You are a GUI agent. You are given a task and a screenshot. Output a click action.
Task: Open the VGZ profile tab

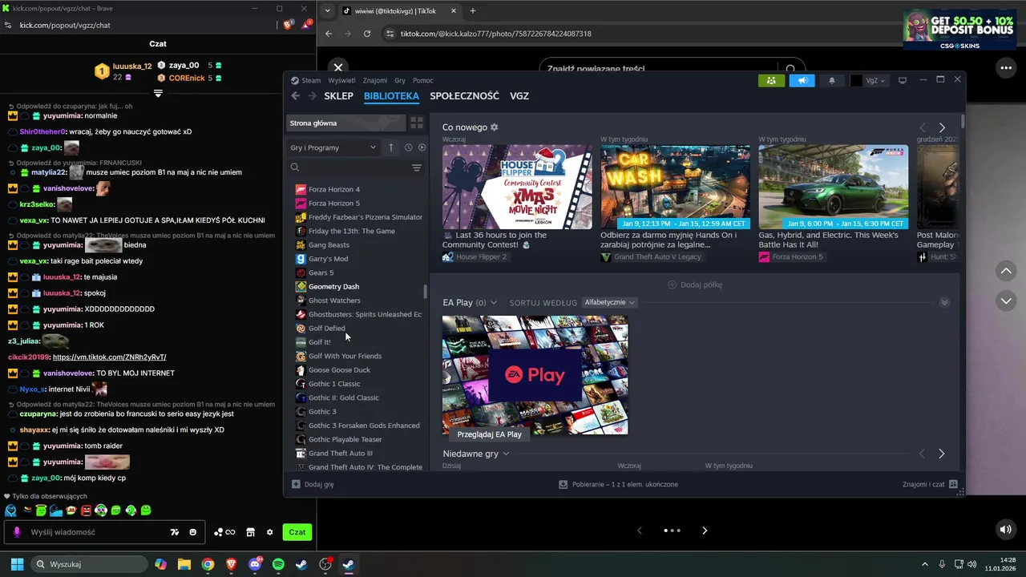(519, 96)
